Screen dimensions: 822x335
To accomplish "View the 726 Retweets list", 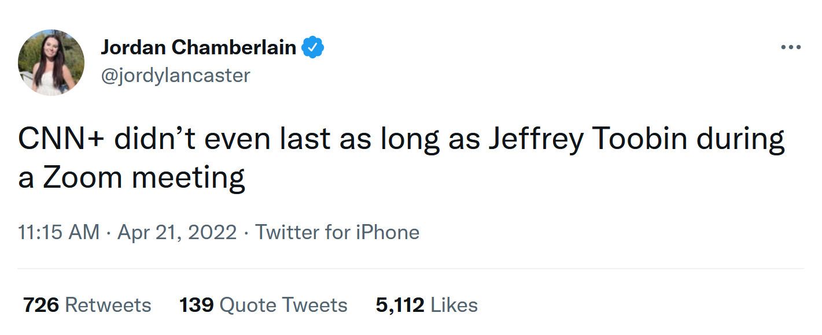I will tap(87, 305).
